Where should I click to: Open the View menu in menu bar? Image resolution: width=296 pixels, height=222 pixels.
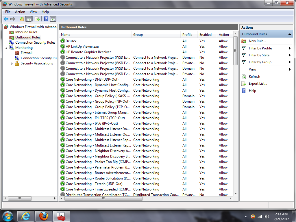coord(33,12)
